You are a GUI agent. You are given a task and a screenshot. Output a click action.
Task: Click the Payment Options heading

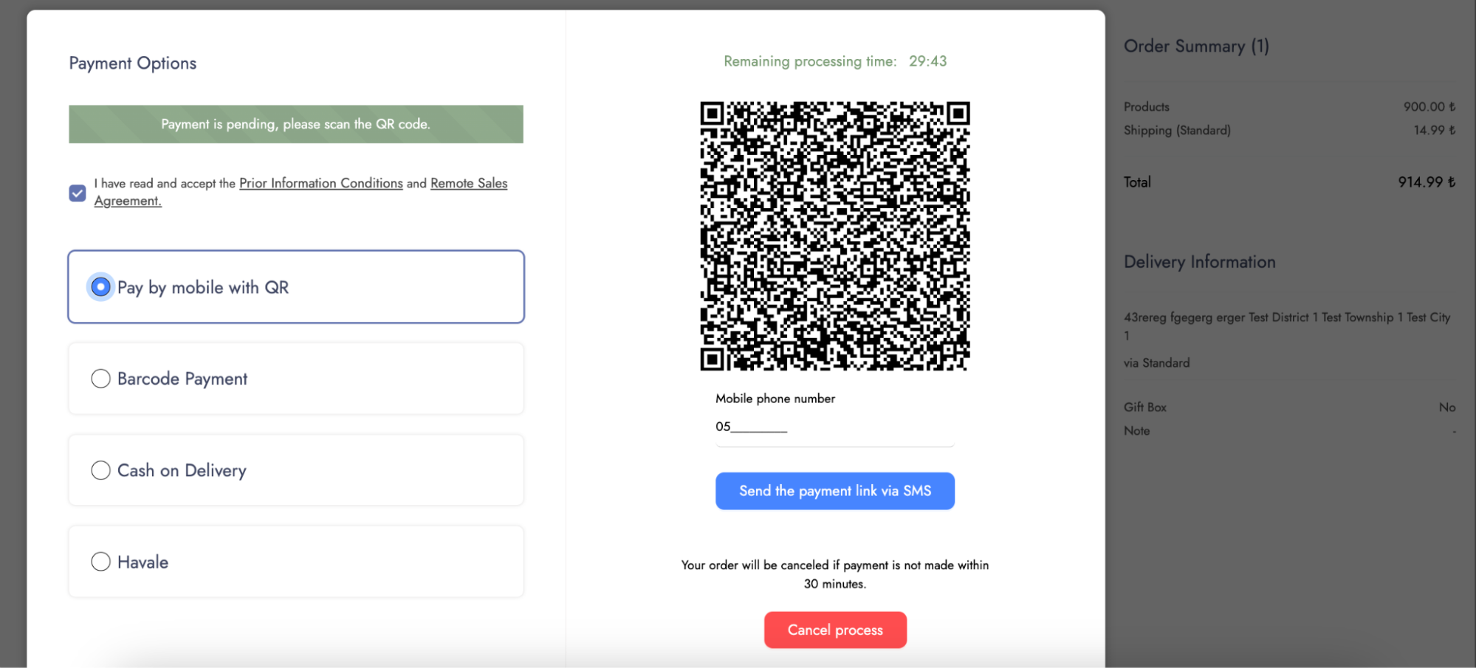tap(133, 63)
